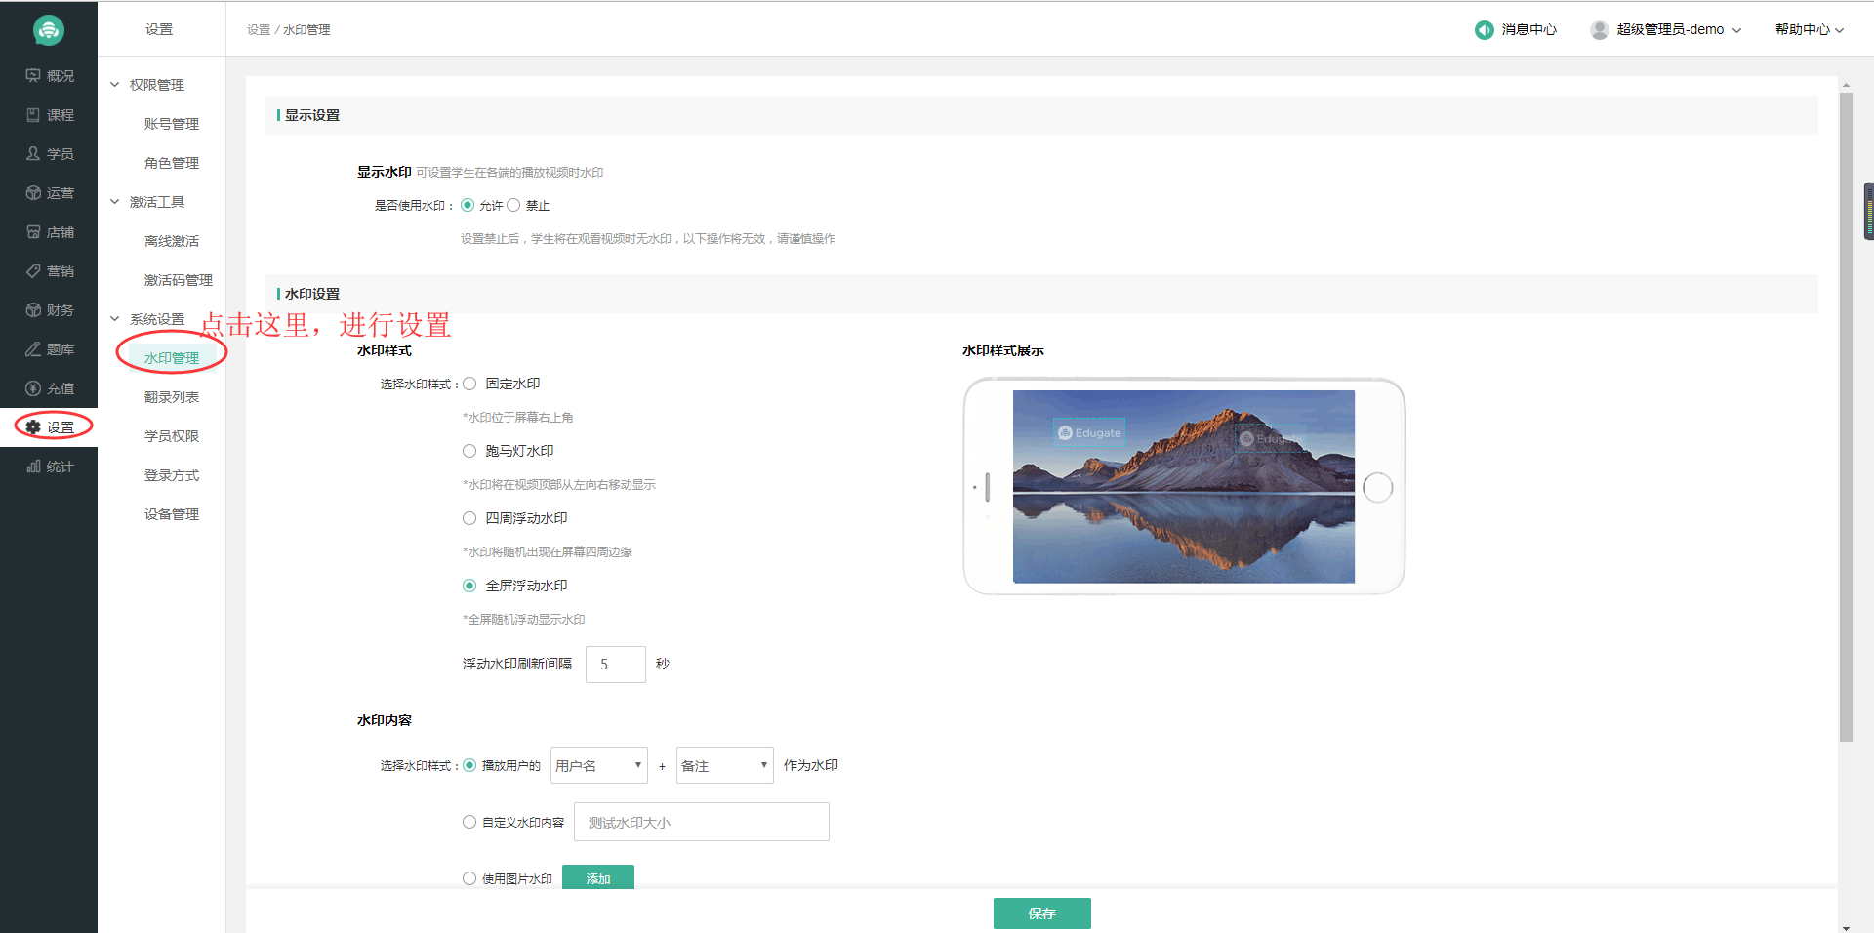Click the green 保存 button
Screen dimensions: 1874x933
tap(1041, 913)
